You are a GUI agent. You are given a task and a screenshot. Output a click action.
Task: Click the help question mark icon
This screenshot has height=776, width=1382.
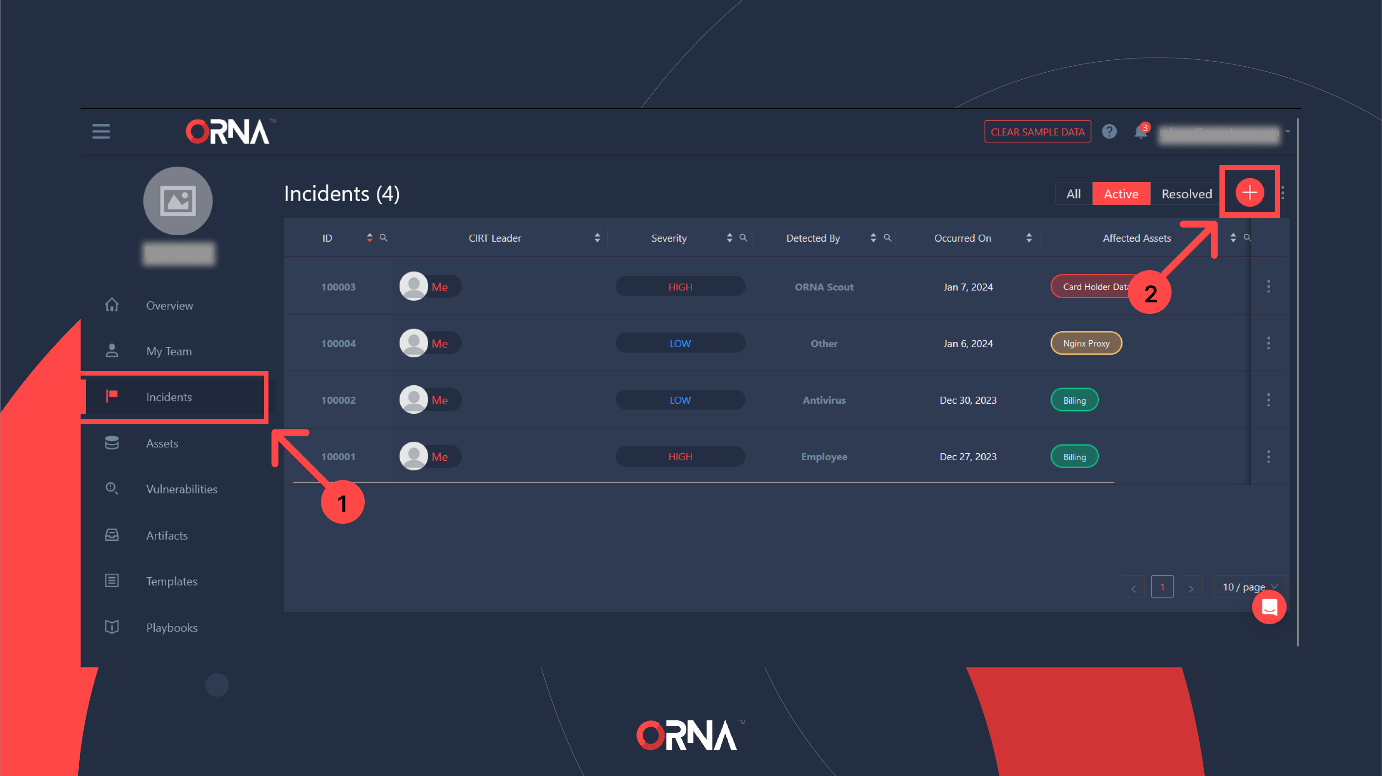1109,132
